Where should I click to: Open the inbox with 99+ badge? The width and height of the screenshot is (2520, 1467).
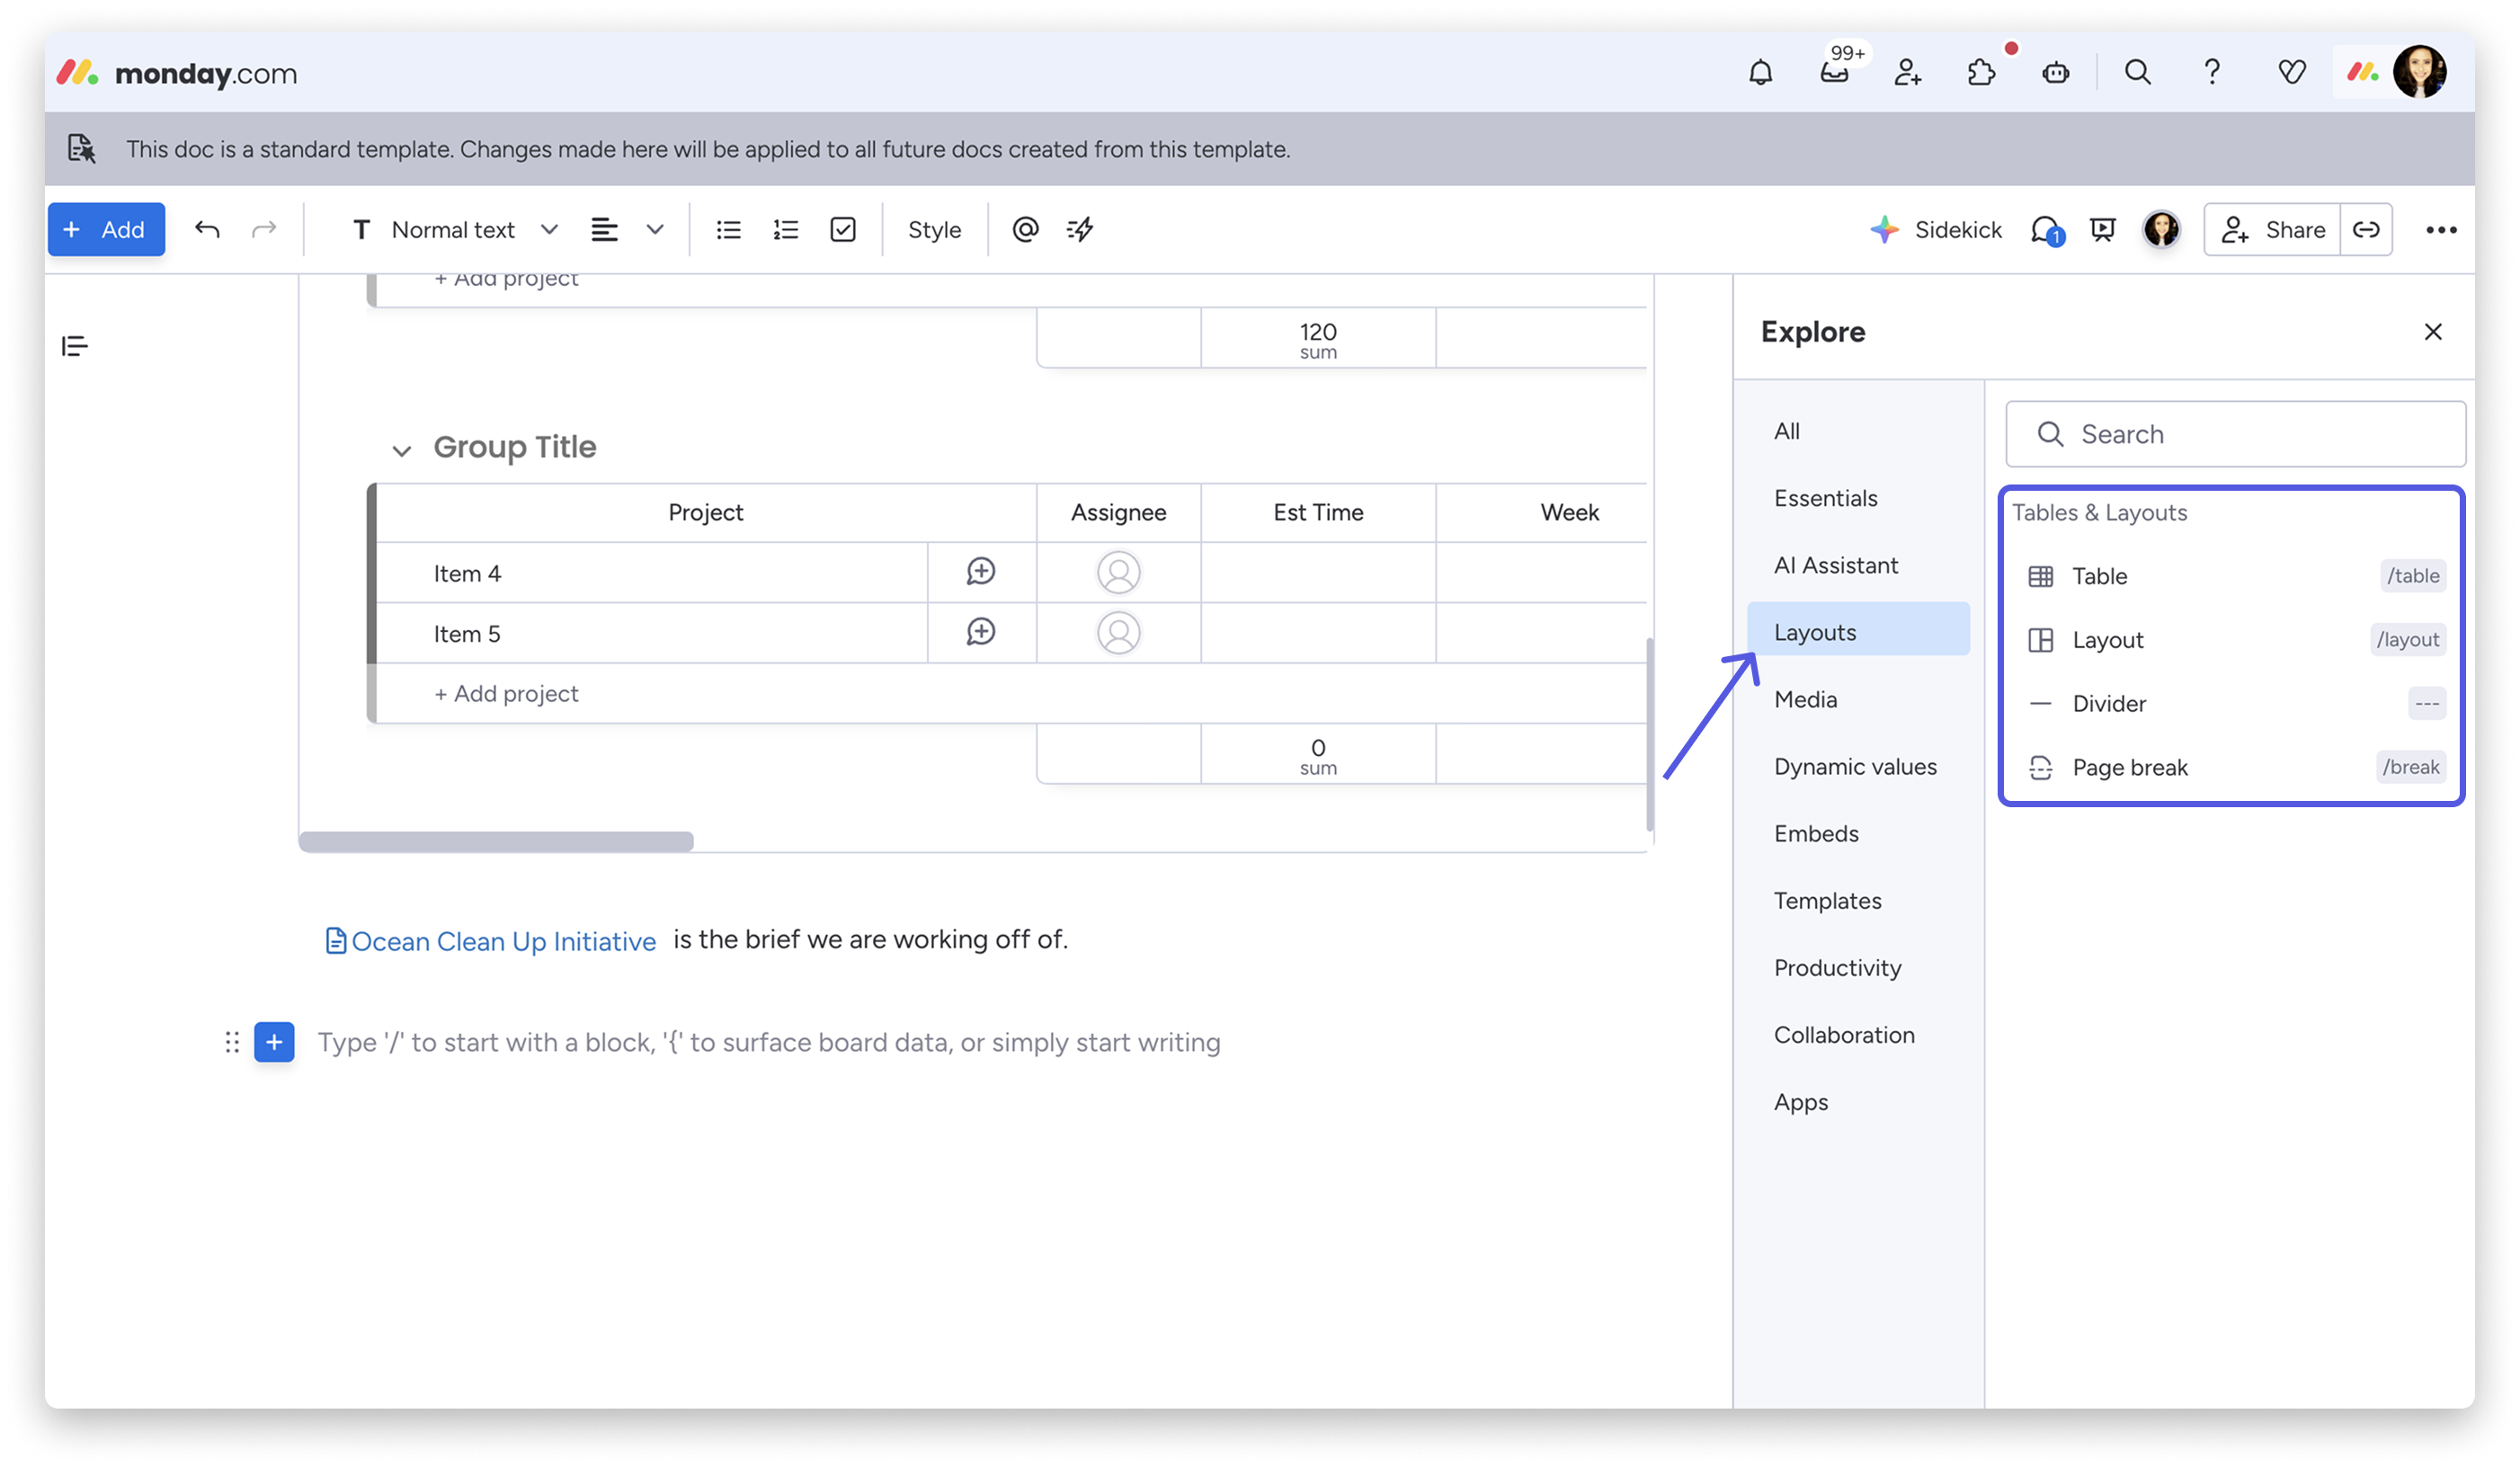[x=1834, y=73]
